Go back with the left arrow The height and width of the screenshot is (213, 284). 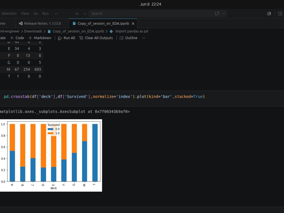tap(77, 14)
